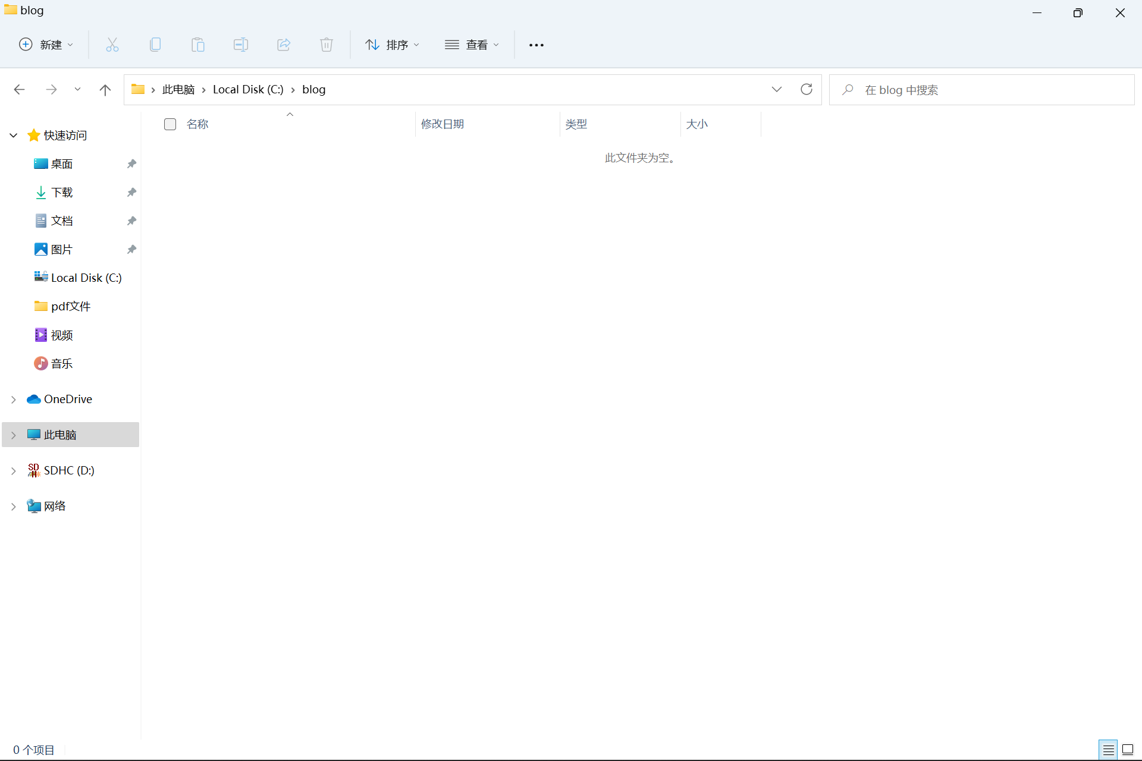The width and height of the screenshot is (1142, 761).
Task: Tick the select-all checkbox beside 名称
Action: 170,124
